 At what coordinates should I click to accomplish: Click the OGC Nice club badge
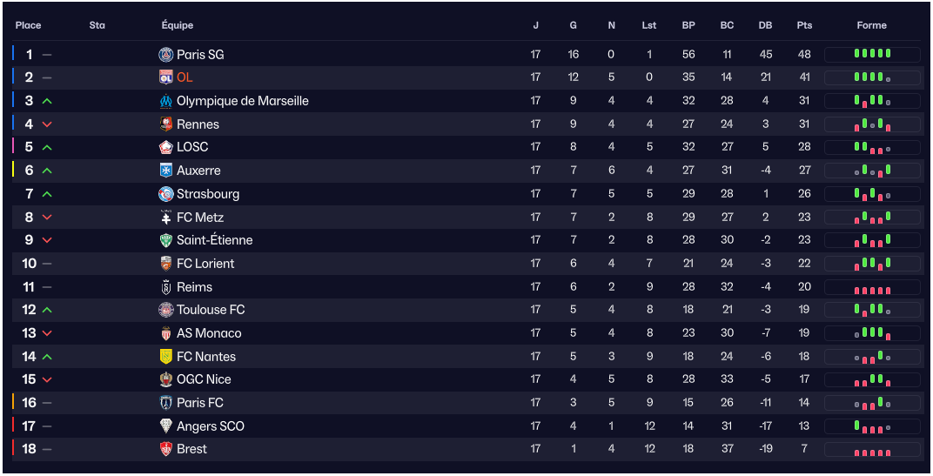click(x=166, y=379)
